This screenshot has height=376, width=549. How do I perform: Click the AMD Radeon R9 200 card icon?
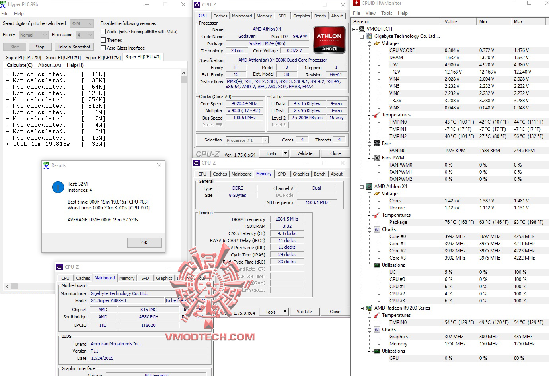(x=369, y=308)
